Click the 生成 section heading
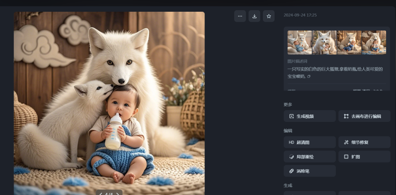This screenshot has width=396, height=195. coord(288,185)
